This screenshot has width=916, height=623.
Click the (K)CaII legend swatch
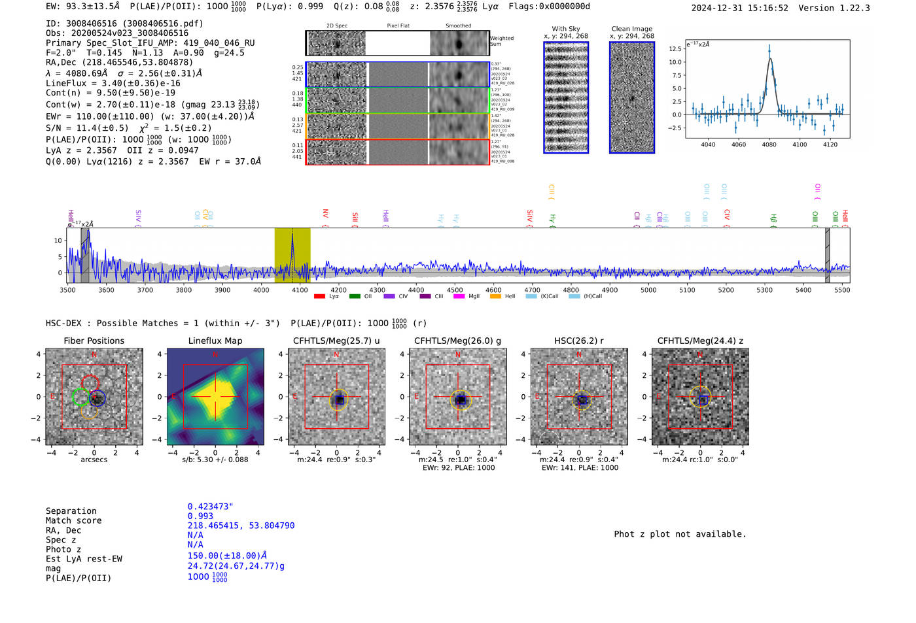(531, 296)
